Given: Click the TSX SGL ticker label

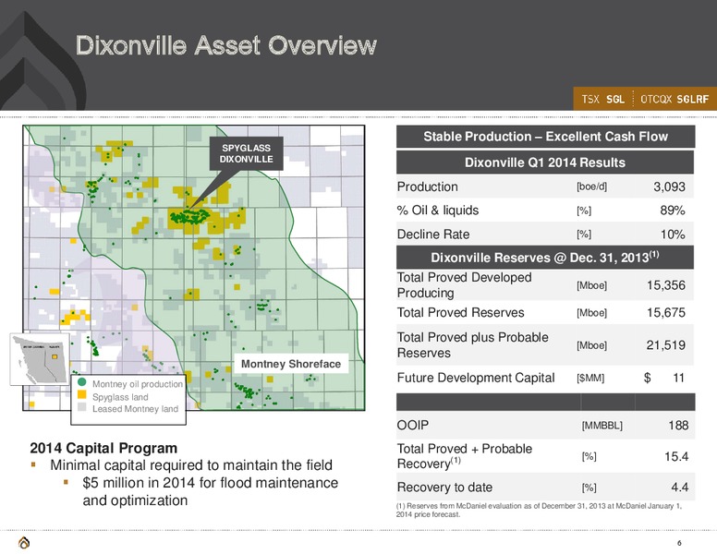Looking at the screenshot, I should (x=602, y=99).
